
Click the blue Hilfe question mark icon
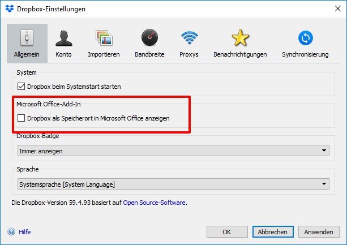tap(11, 231)
